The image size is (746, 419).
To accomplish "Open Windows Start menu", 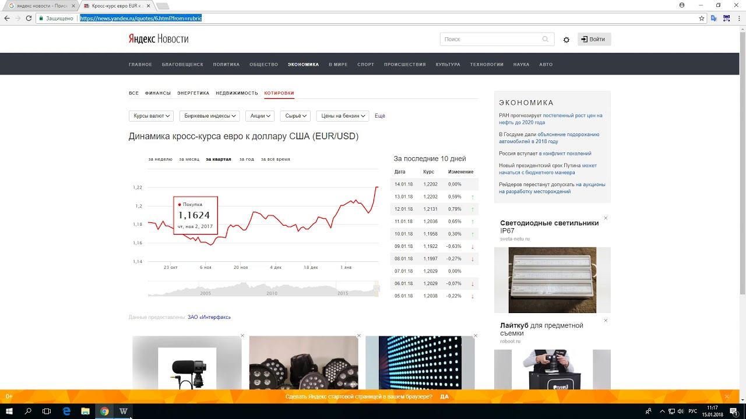I will click(9, 411).
